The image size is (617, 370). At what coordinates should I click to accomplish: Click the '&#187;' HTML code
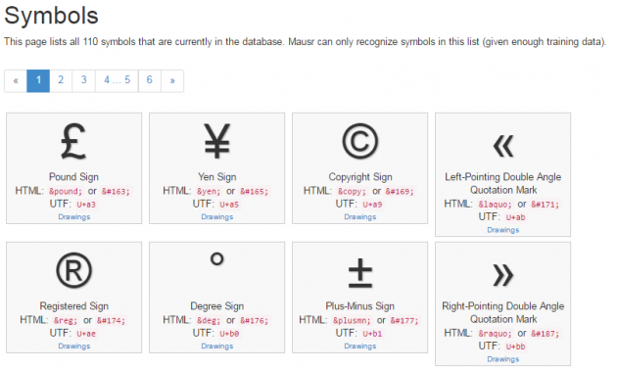click(x=545, y=334)
